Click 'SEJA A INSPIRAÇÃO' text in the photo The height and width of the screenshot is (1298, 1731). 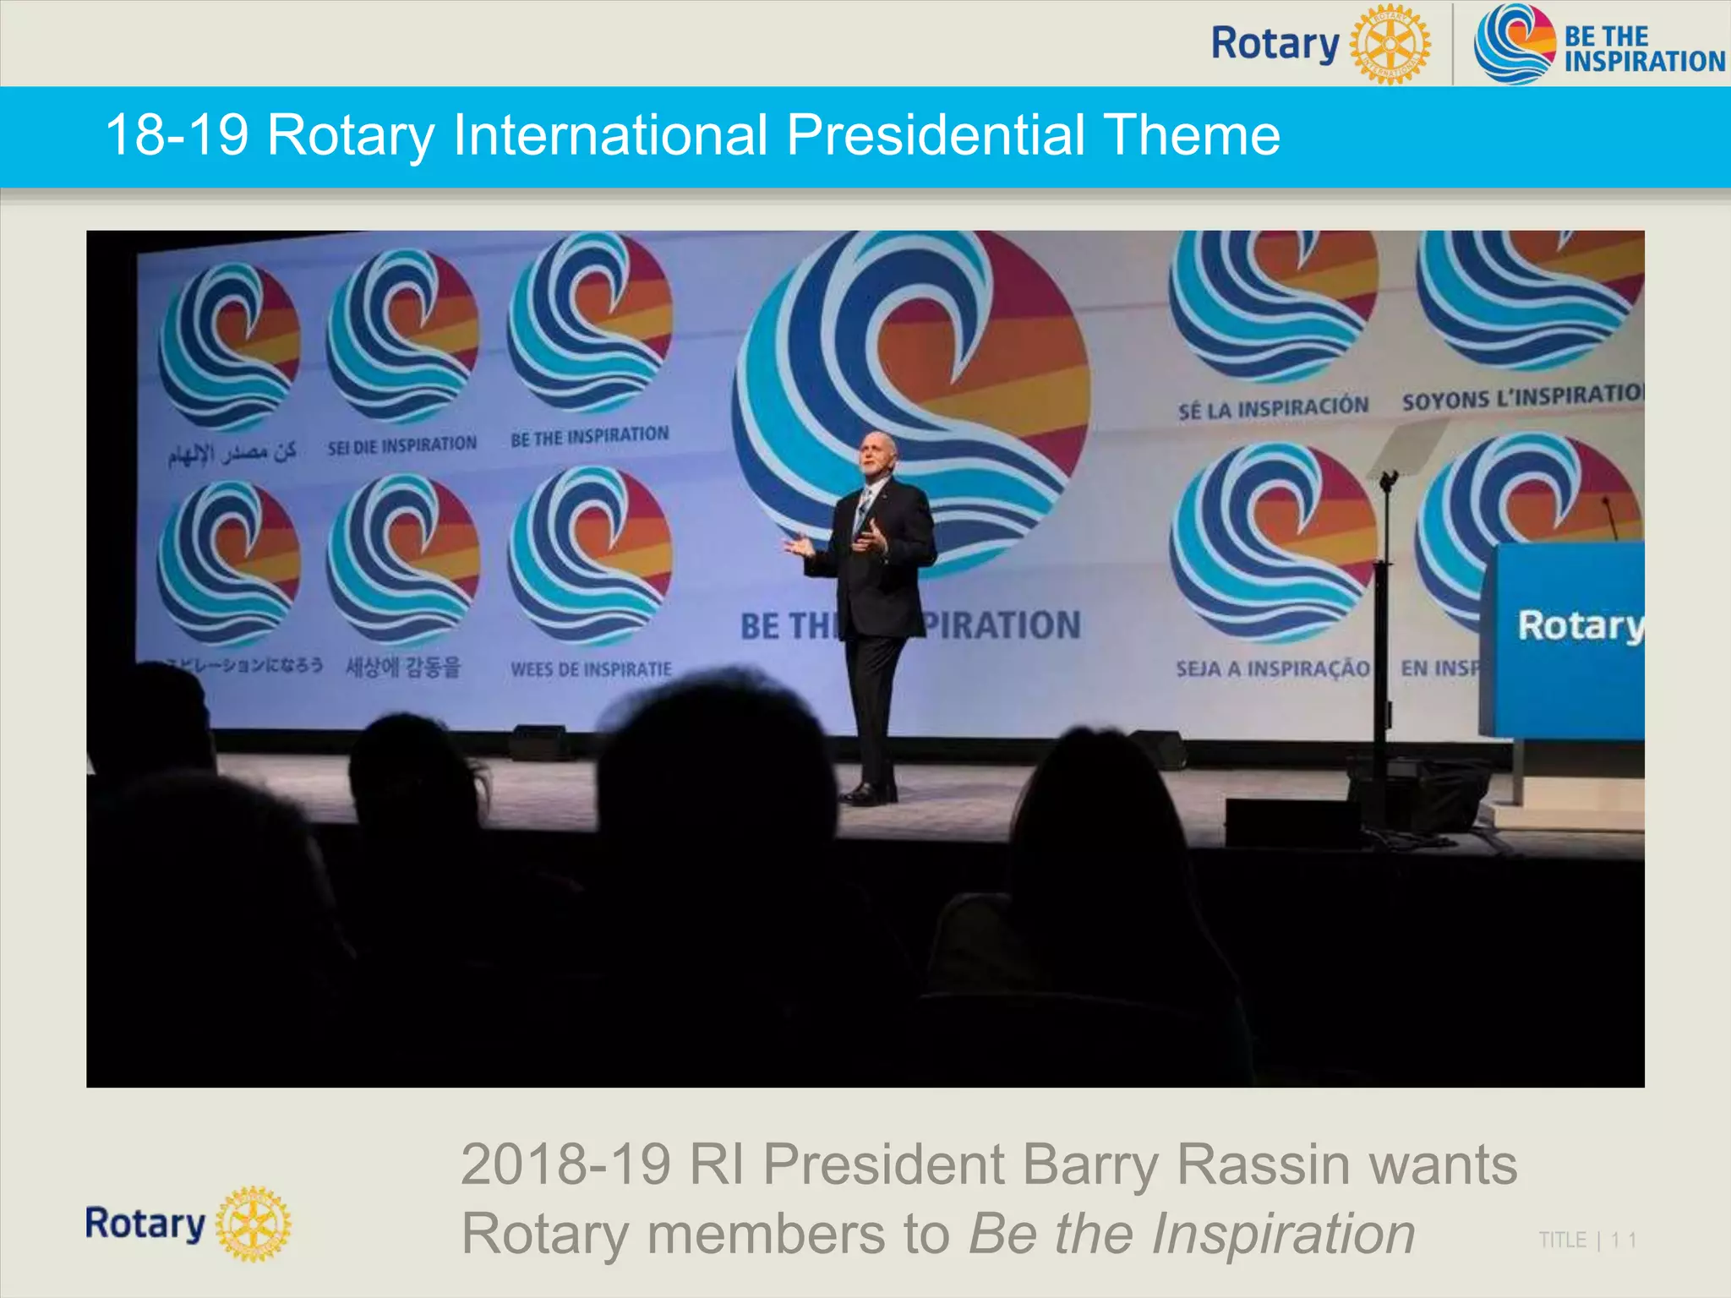click(x=1273, y=668)
